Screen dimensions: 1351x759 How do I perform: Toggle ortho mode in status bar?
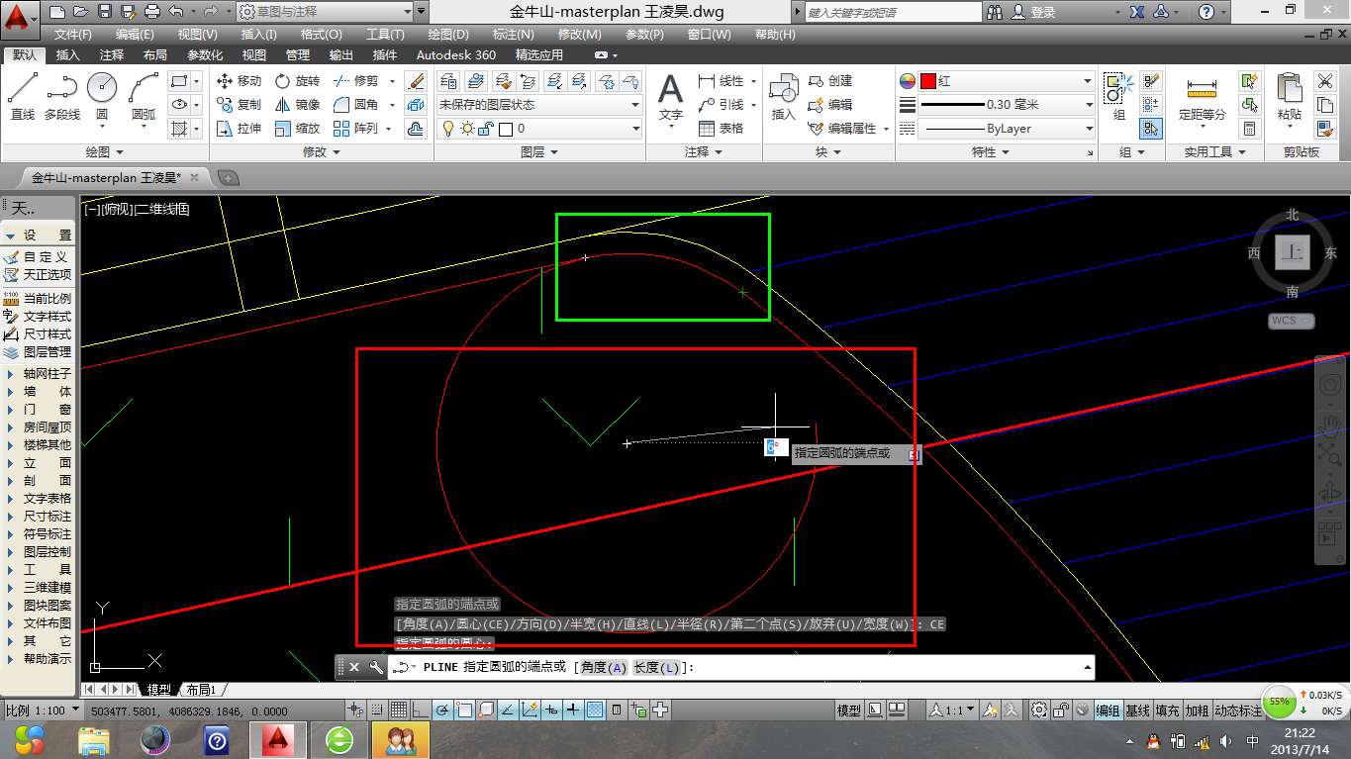click(x=419, y=710)
